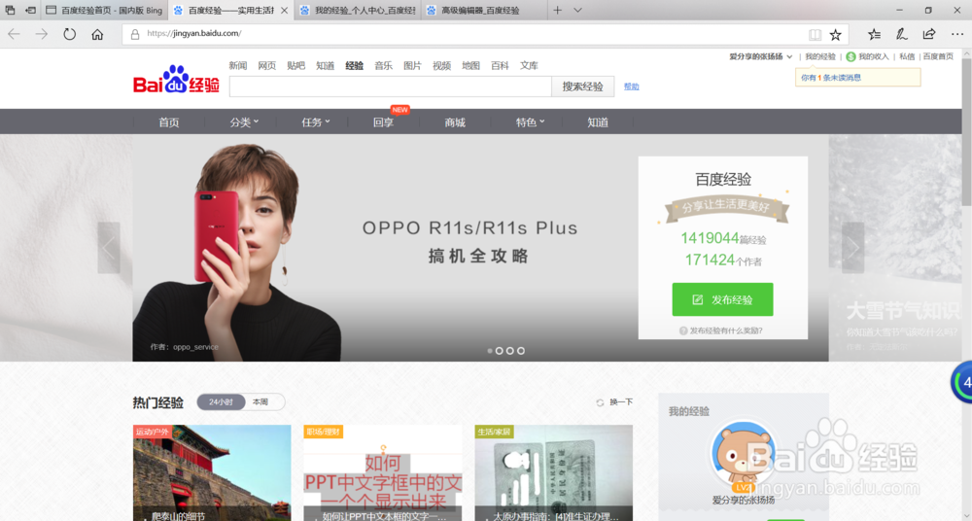Click 贴吧 in the top service links
This screenshot has height=521, width=972.
295,65
